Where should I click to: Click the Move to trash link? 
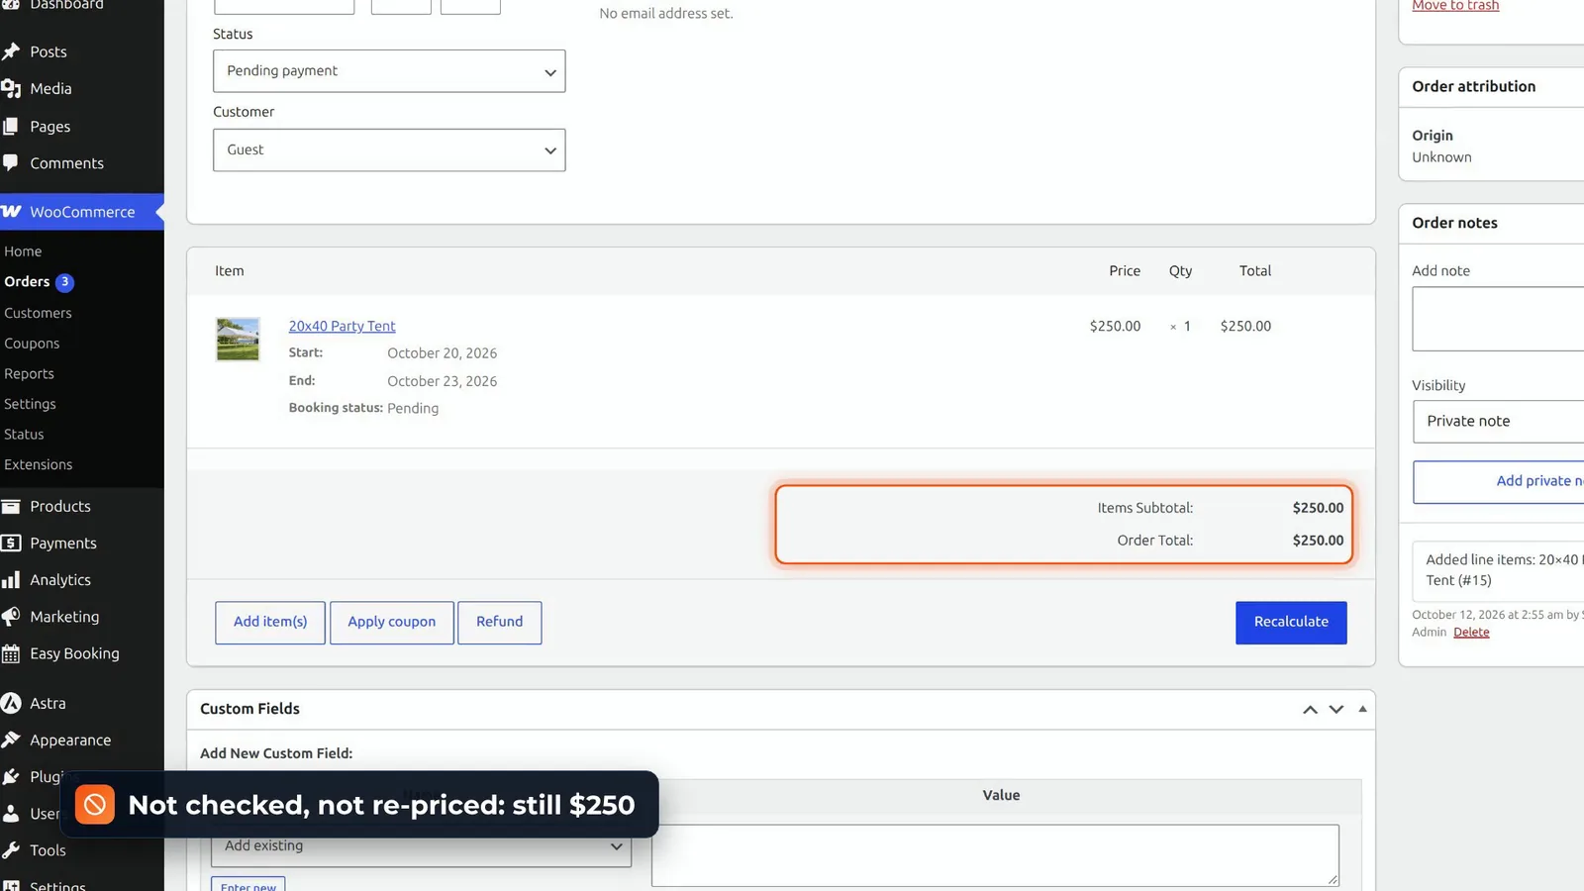pyautogui.click(x=1455, y=6)
